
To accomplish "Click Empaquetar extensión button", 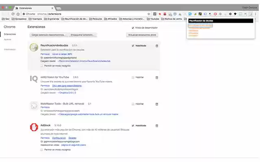I will pyautogui.click(x=83, y=35).
